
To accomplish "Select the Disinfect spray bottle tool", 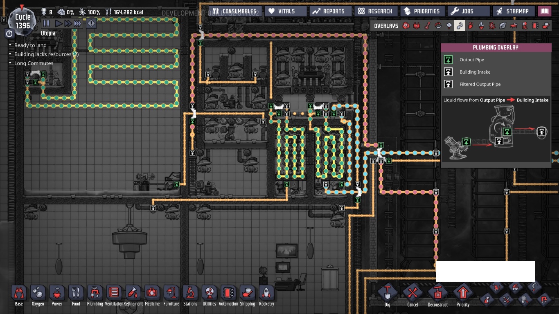I will click(x=488, y=300).
